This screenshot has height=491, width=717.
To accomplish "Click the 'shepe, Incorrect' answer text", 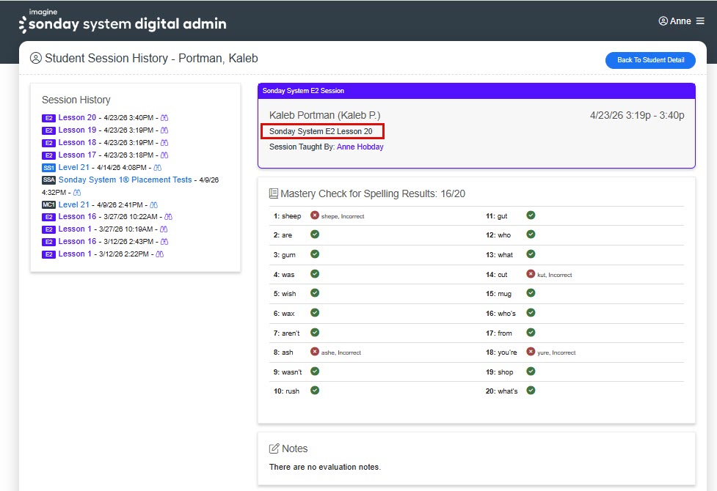I will [x=343, y=216].
